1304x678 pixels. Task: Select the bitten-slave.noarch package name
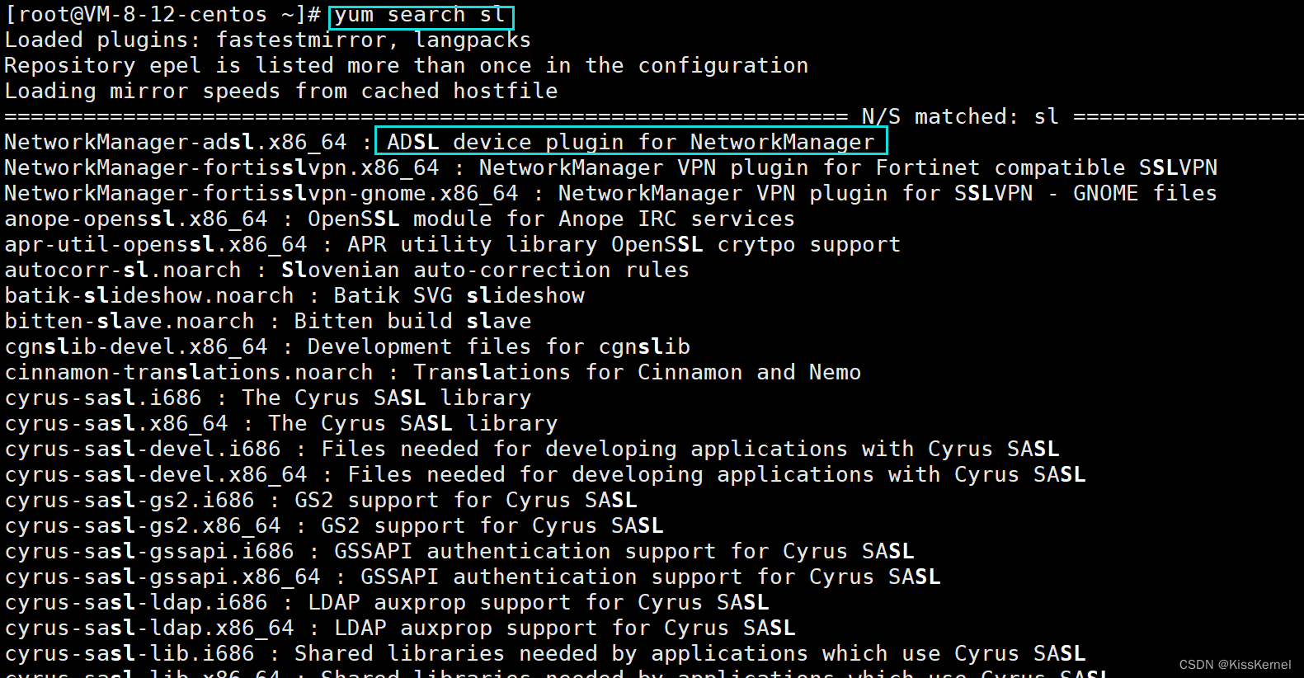129,322
